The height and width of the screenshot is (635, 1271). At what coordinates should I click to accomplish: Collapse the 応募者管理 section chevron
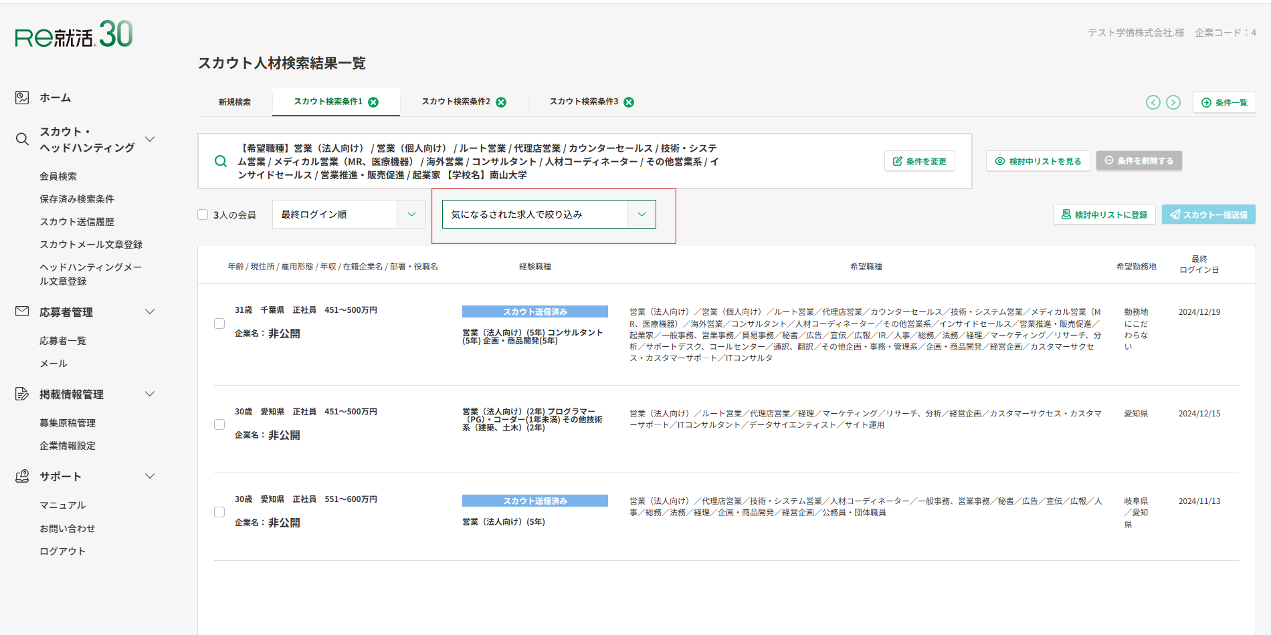[150, 311]
